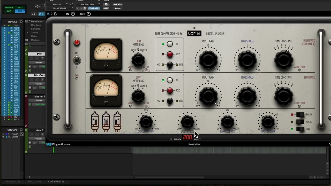
Task: Click the LSR logo badge
Action: (x=194, y=33)
